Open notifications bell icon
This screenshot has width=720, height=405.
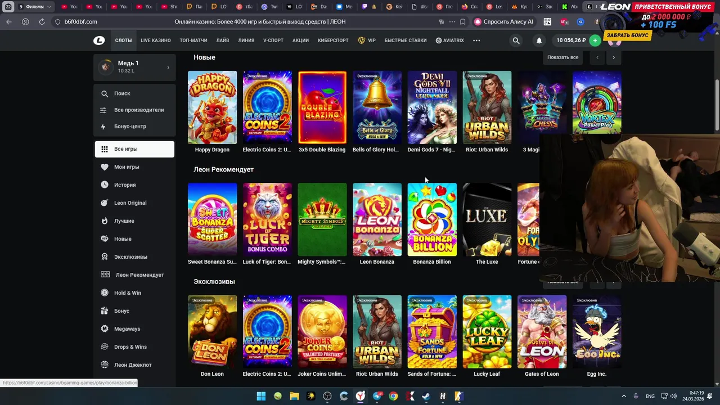(539, 40)
